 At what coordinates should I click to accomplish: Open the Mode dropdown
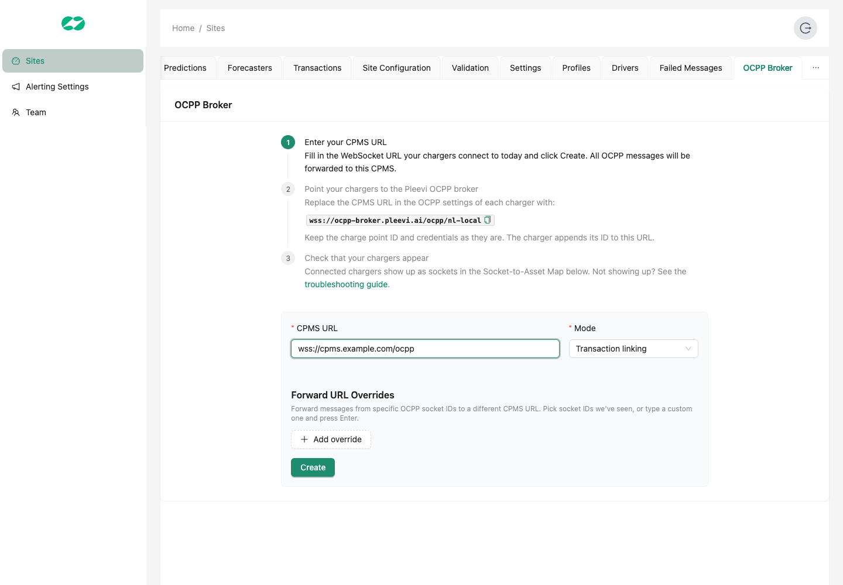pos(633,349)
